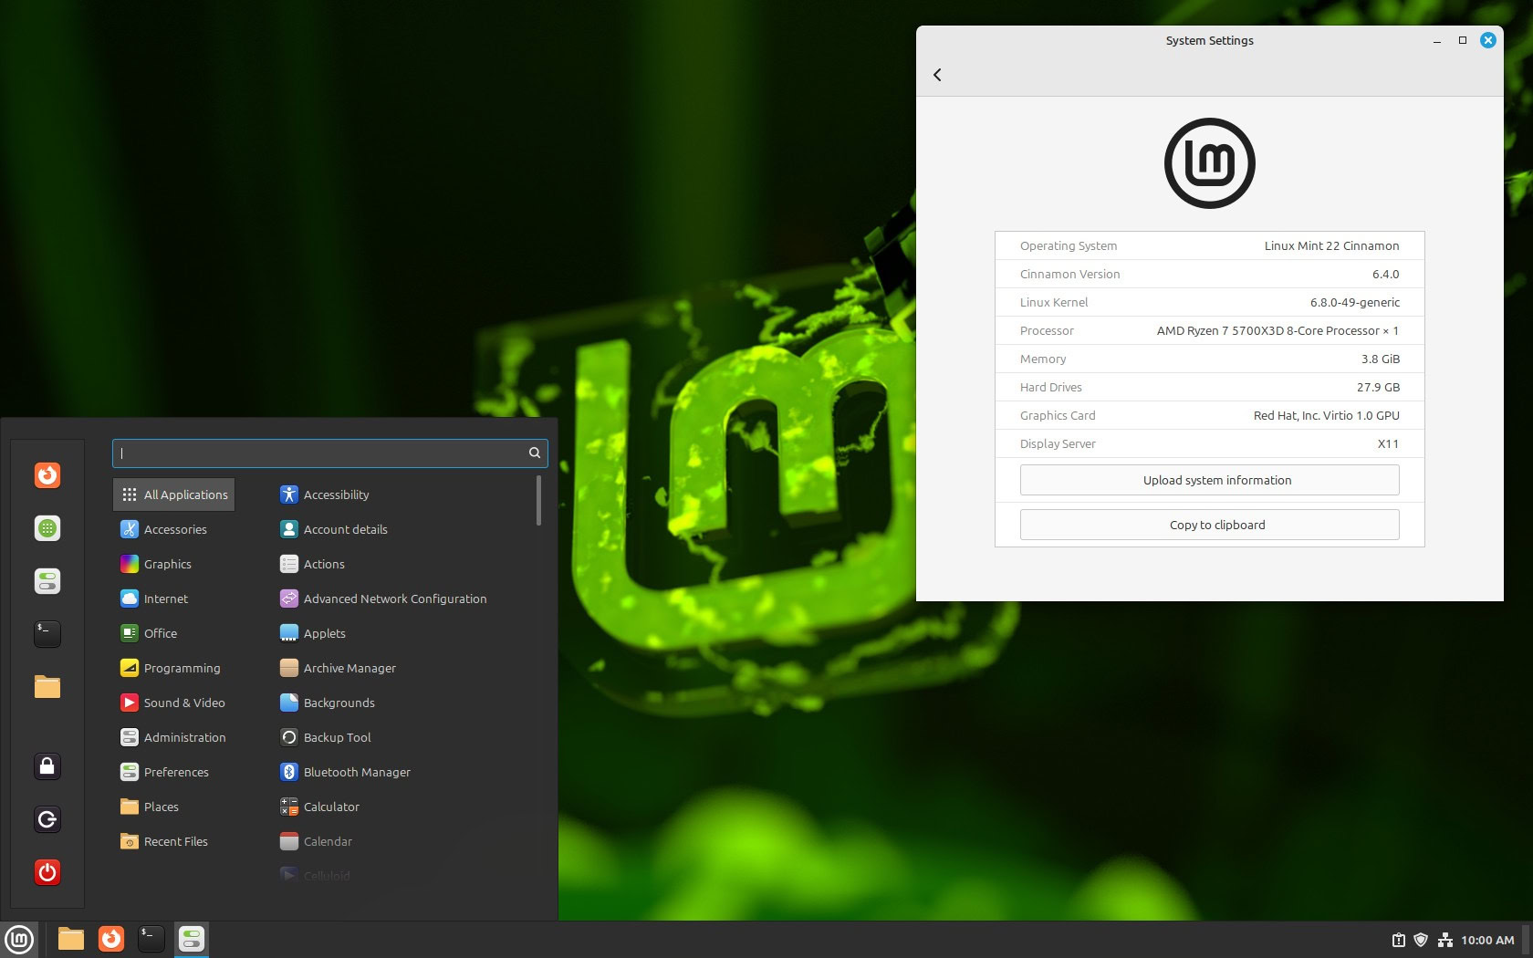Launch Backup Tool

coord(326,737)
